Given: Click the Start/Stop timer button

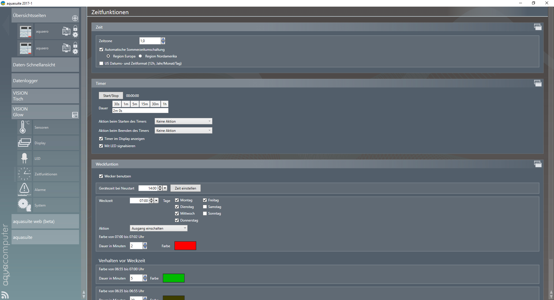Looking at the screenshot, I should (x=111, y=96).
